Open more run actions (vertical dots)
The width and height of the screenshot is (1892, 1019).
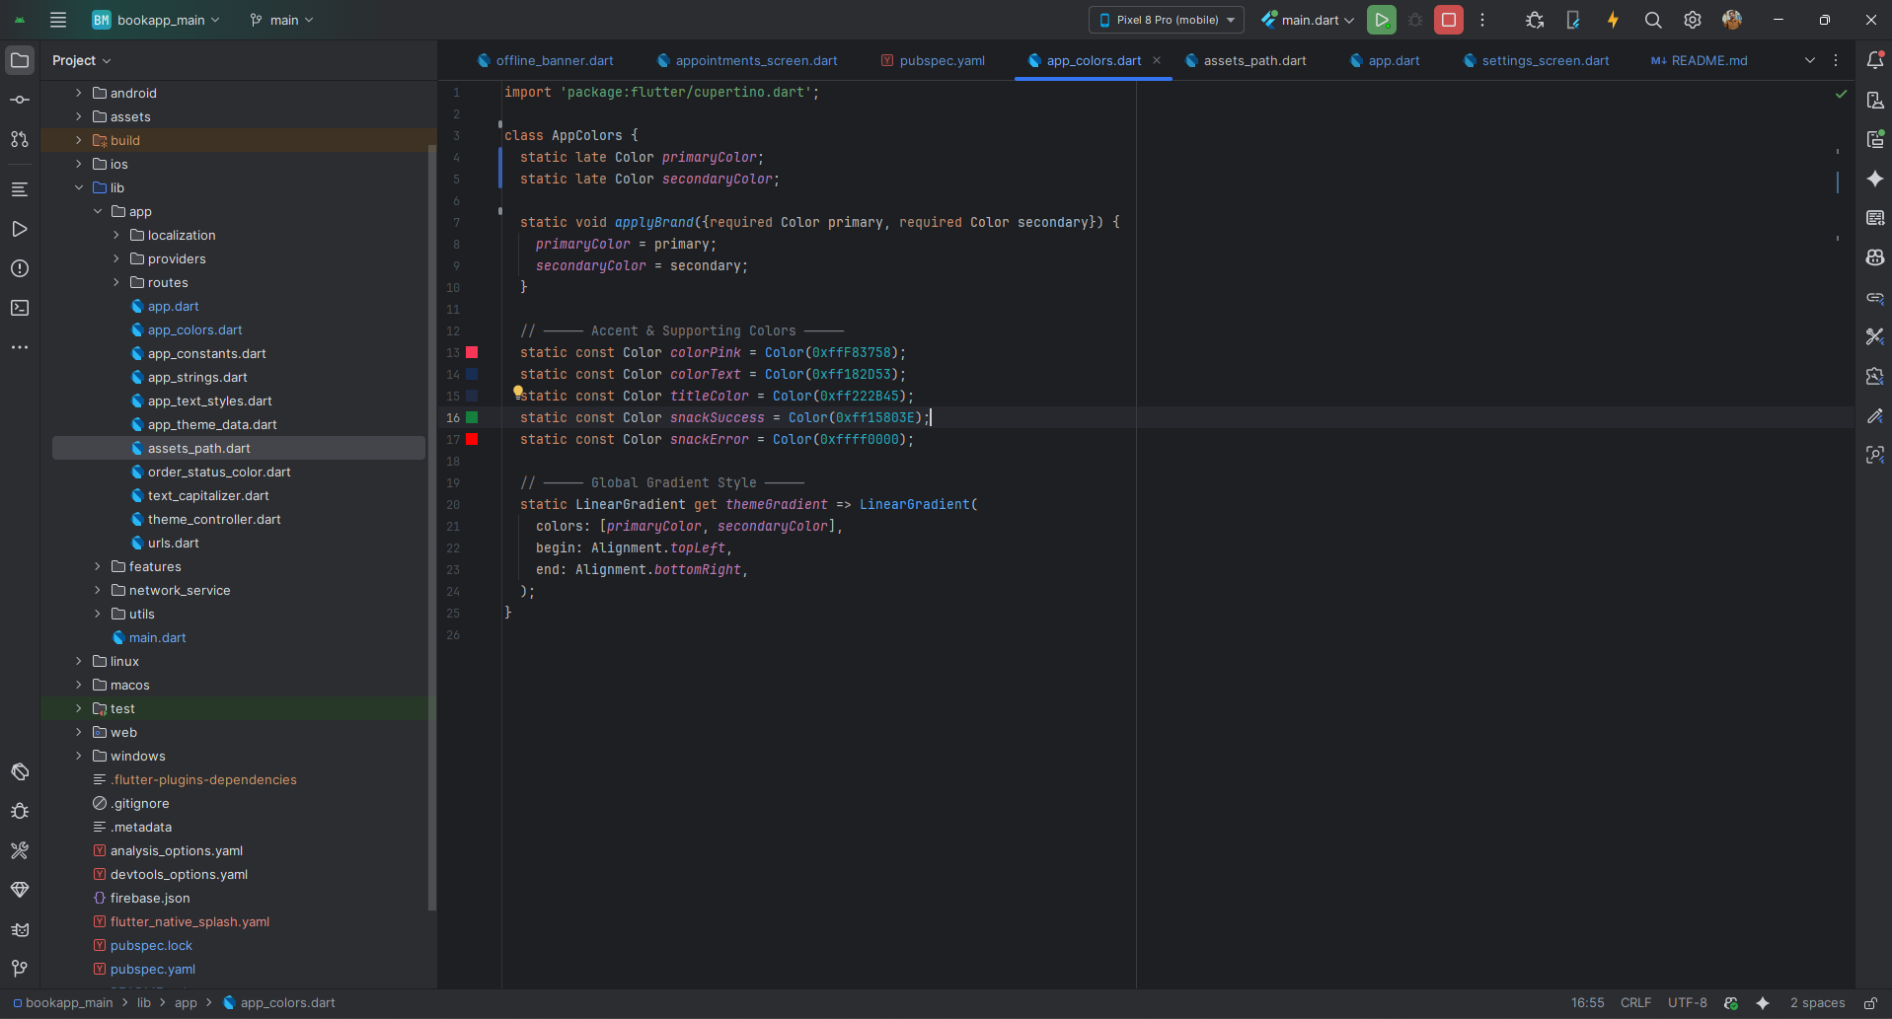pyautogui.click(x=1482, y=20)
